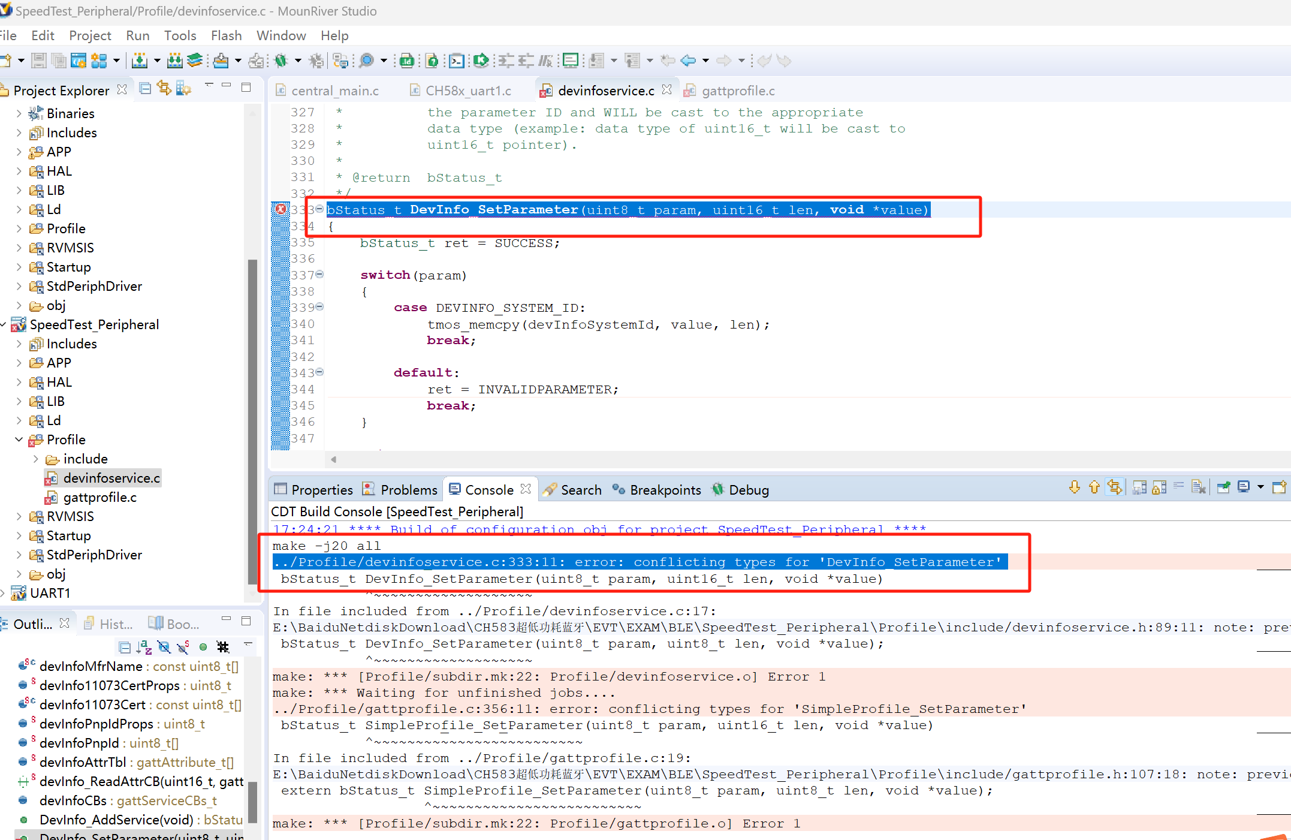
Task: Open the Flash menu
Action: [226, 35]
